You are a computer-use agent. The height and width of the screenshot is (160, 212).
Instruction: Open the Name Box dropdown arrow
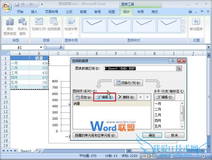[x=41, y=48]
